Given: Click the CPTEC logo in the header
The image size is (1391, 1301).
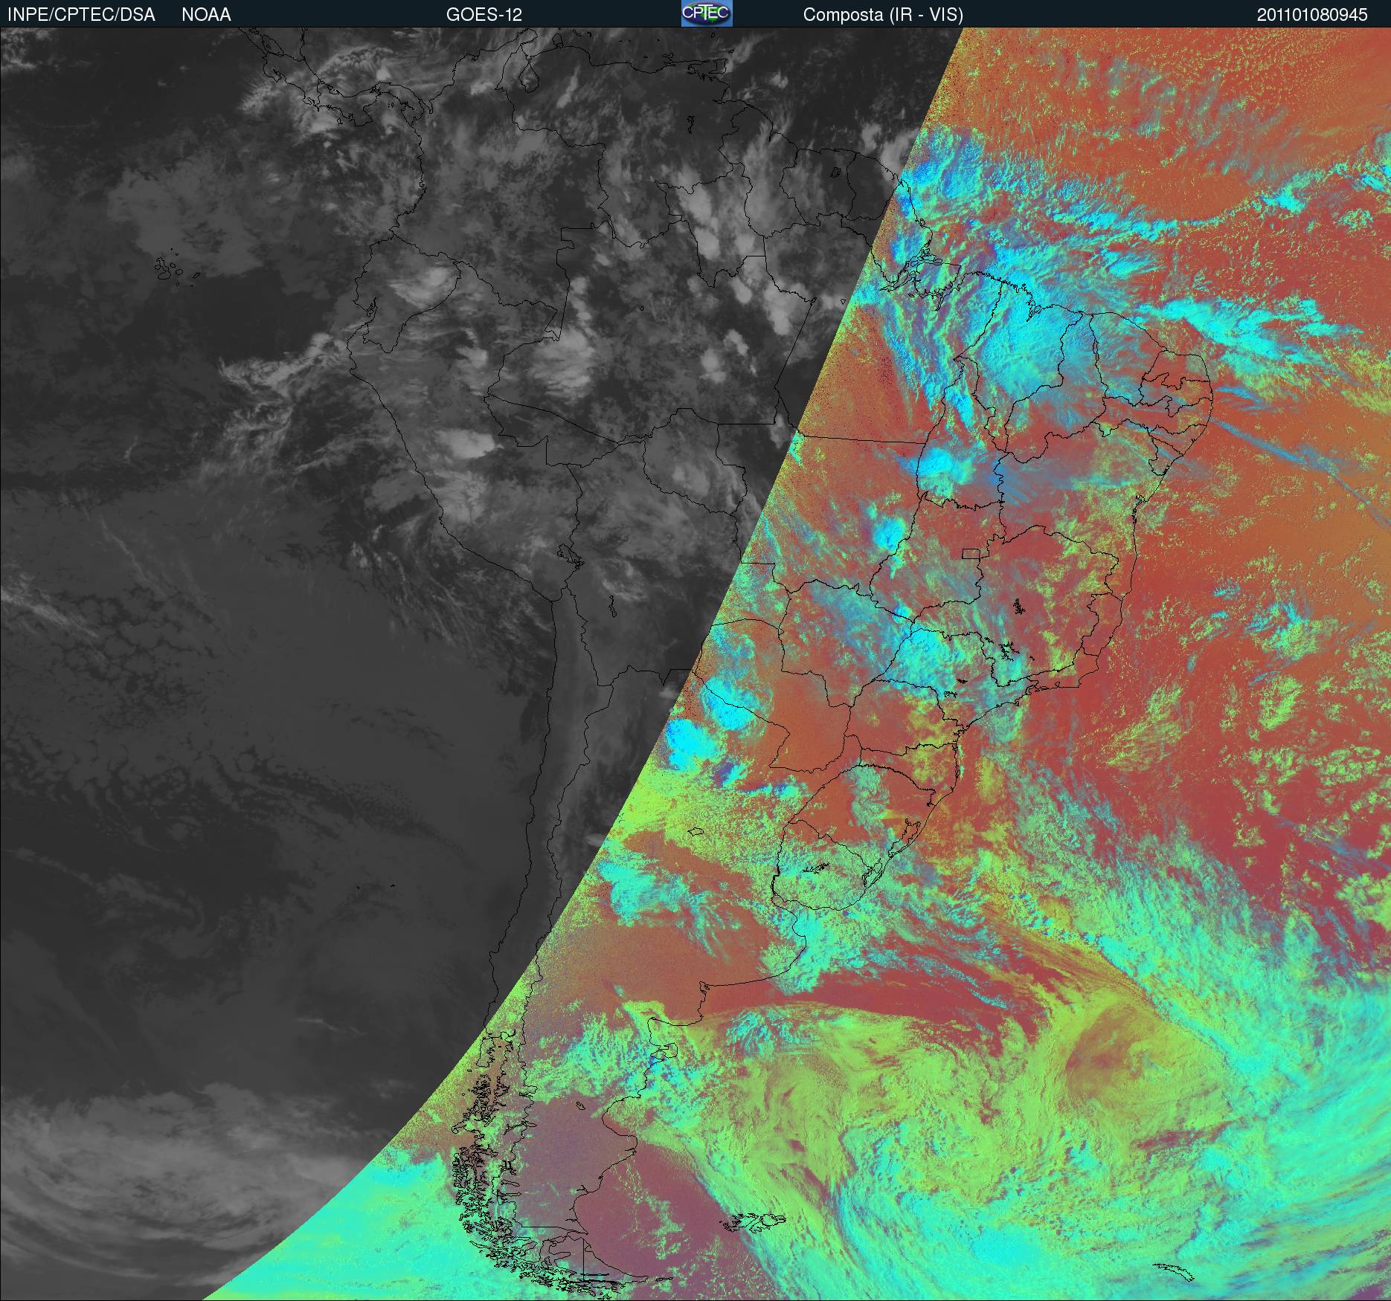Looking at the screenshot, I should tap(707, 13).
